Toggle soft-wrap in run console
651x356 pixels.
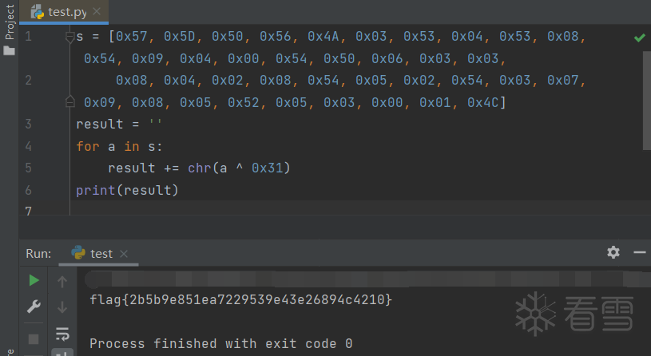click(x=62, y=333)
